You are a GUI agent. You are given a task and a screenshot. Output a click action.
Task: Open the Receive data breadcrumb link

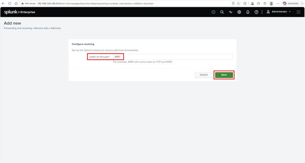tap(41, 28)
